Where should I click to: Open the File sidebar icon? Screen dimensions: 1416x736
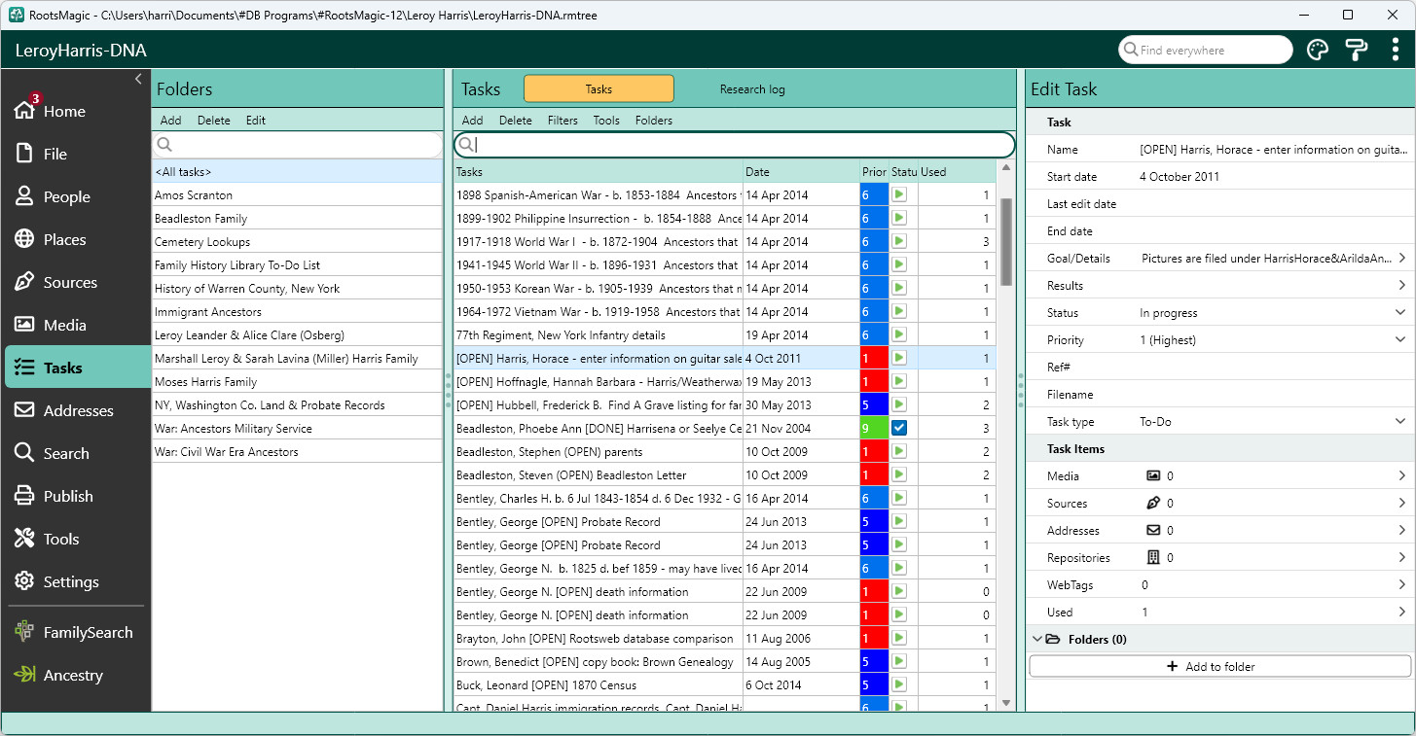click(x=25, y=154)
